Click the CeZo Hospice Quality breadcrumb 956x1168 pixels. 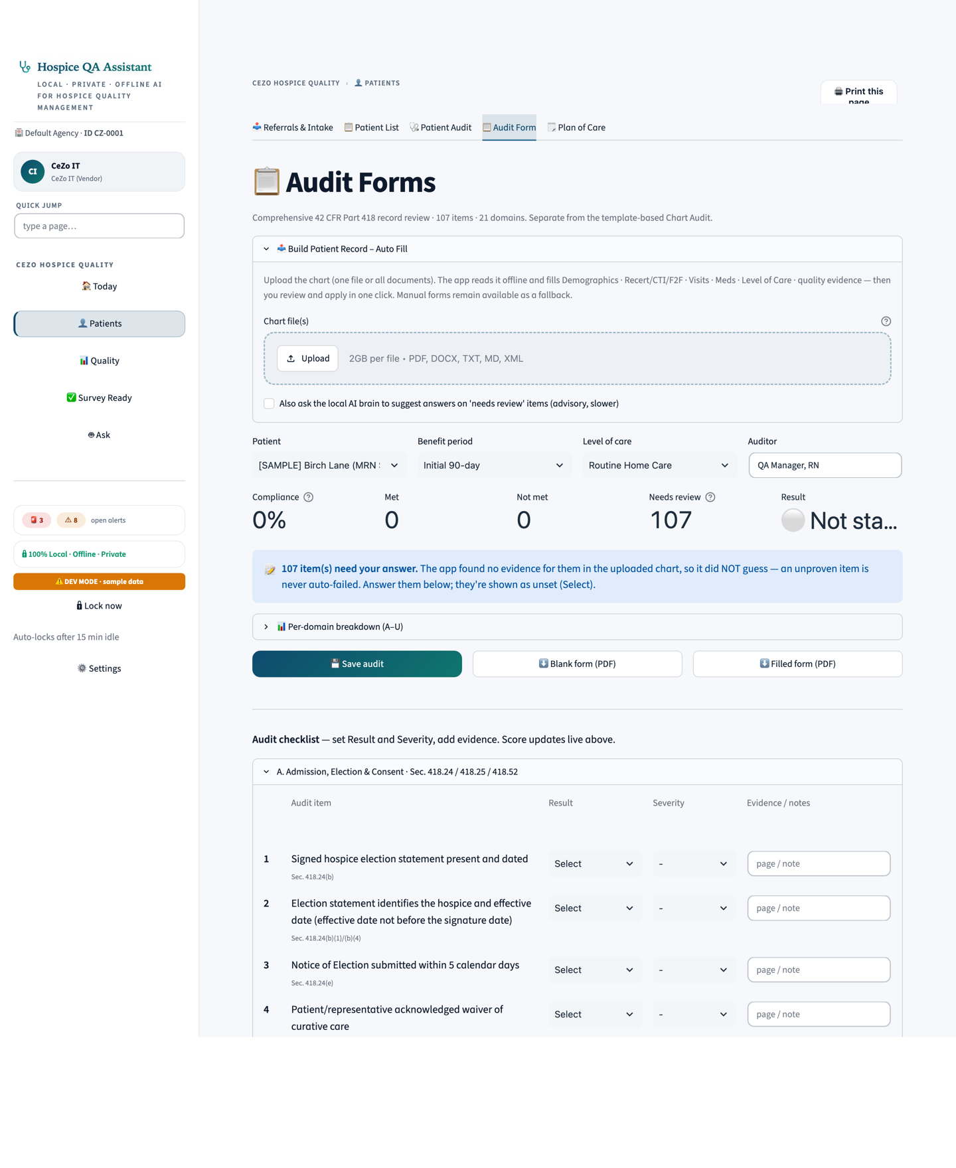click(296, 83)
